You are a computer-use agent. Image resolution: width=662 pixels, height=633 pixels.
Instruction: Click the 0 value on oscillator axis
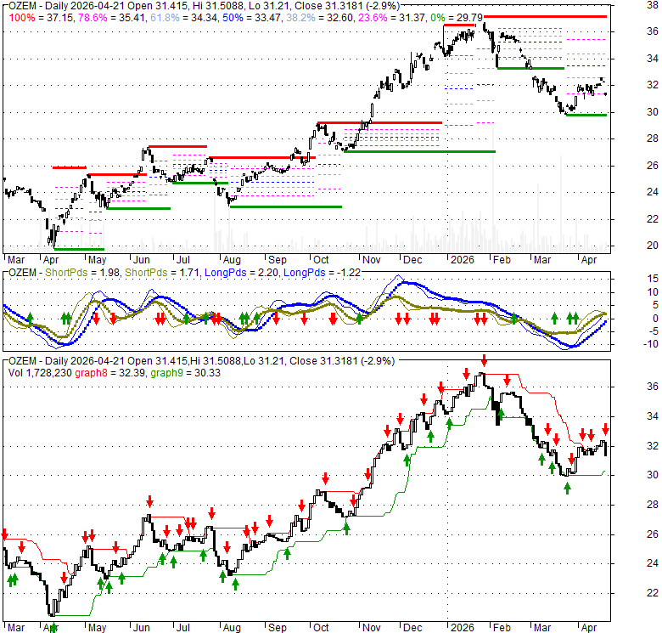click(x=655, y=319)
